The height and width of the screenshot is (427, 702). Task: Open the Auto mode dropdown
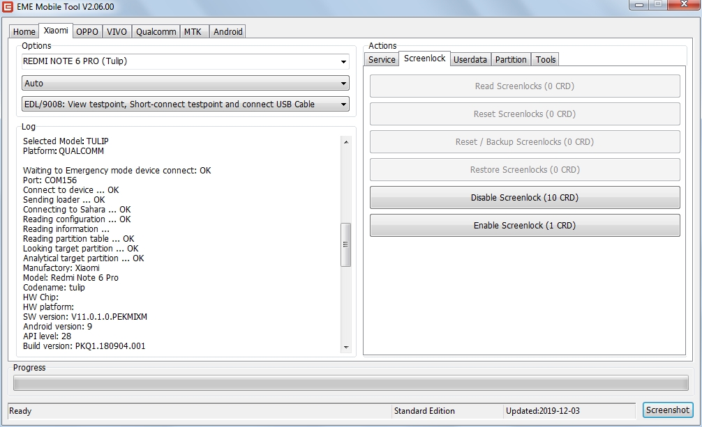[186, 83]
